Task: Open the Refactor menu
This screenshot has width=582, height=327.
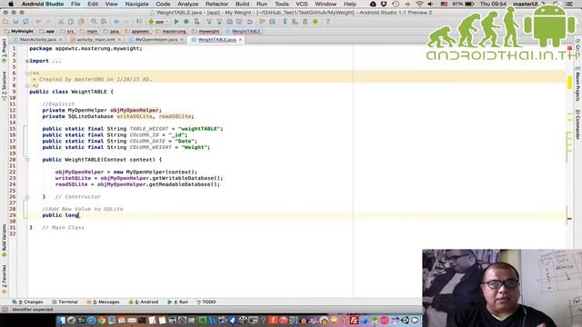Action: click(x=216, y=4)
